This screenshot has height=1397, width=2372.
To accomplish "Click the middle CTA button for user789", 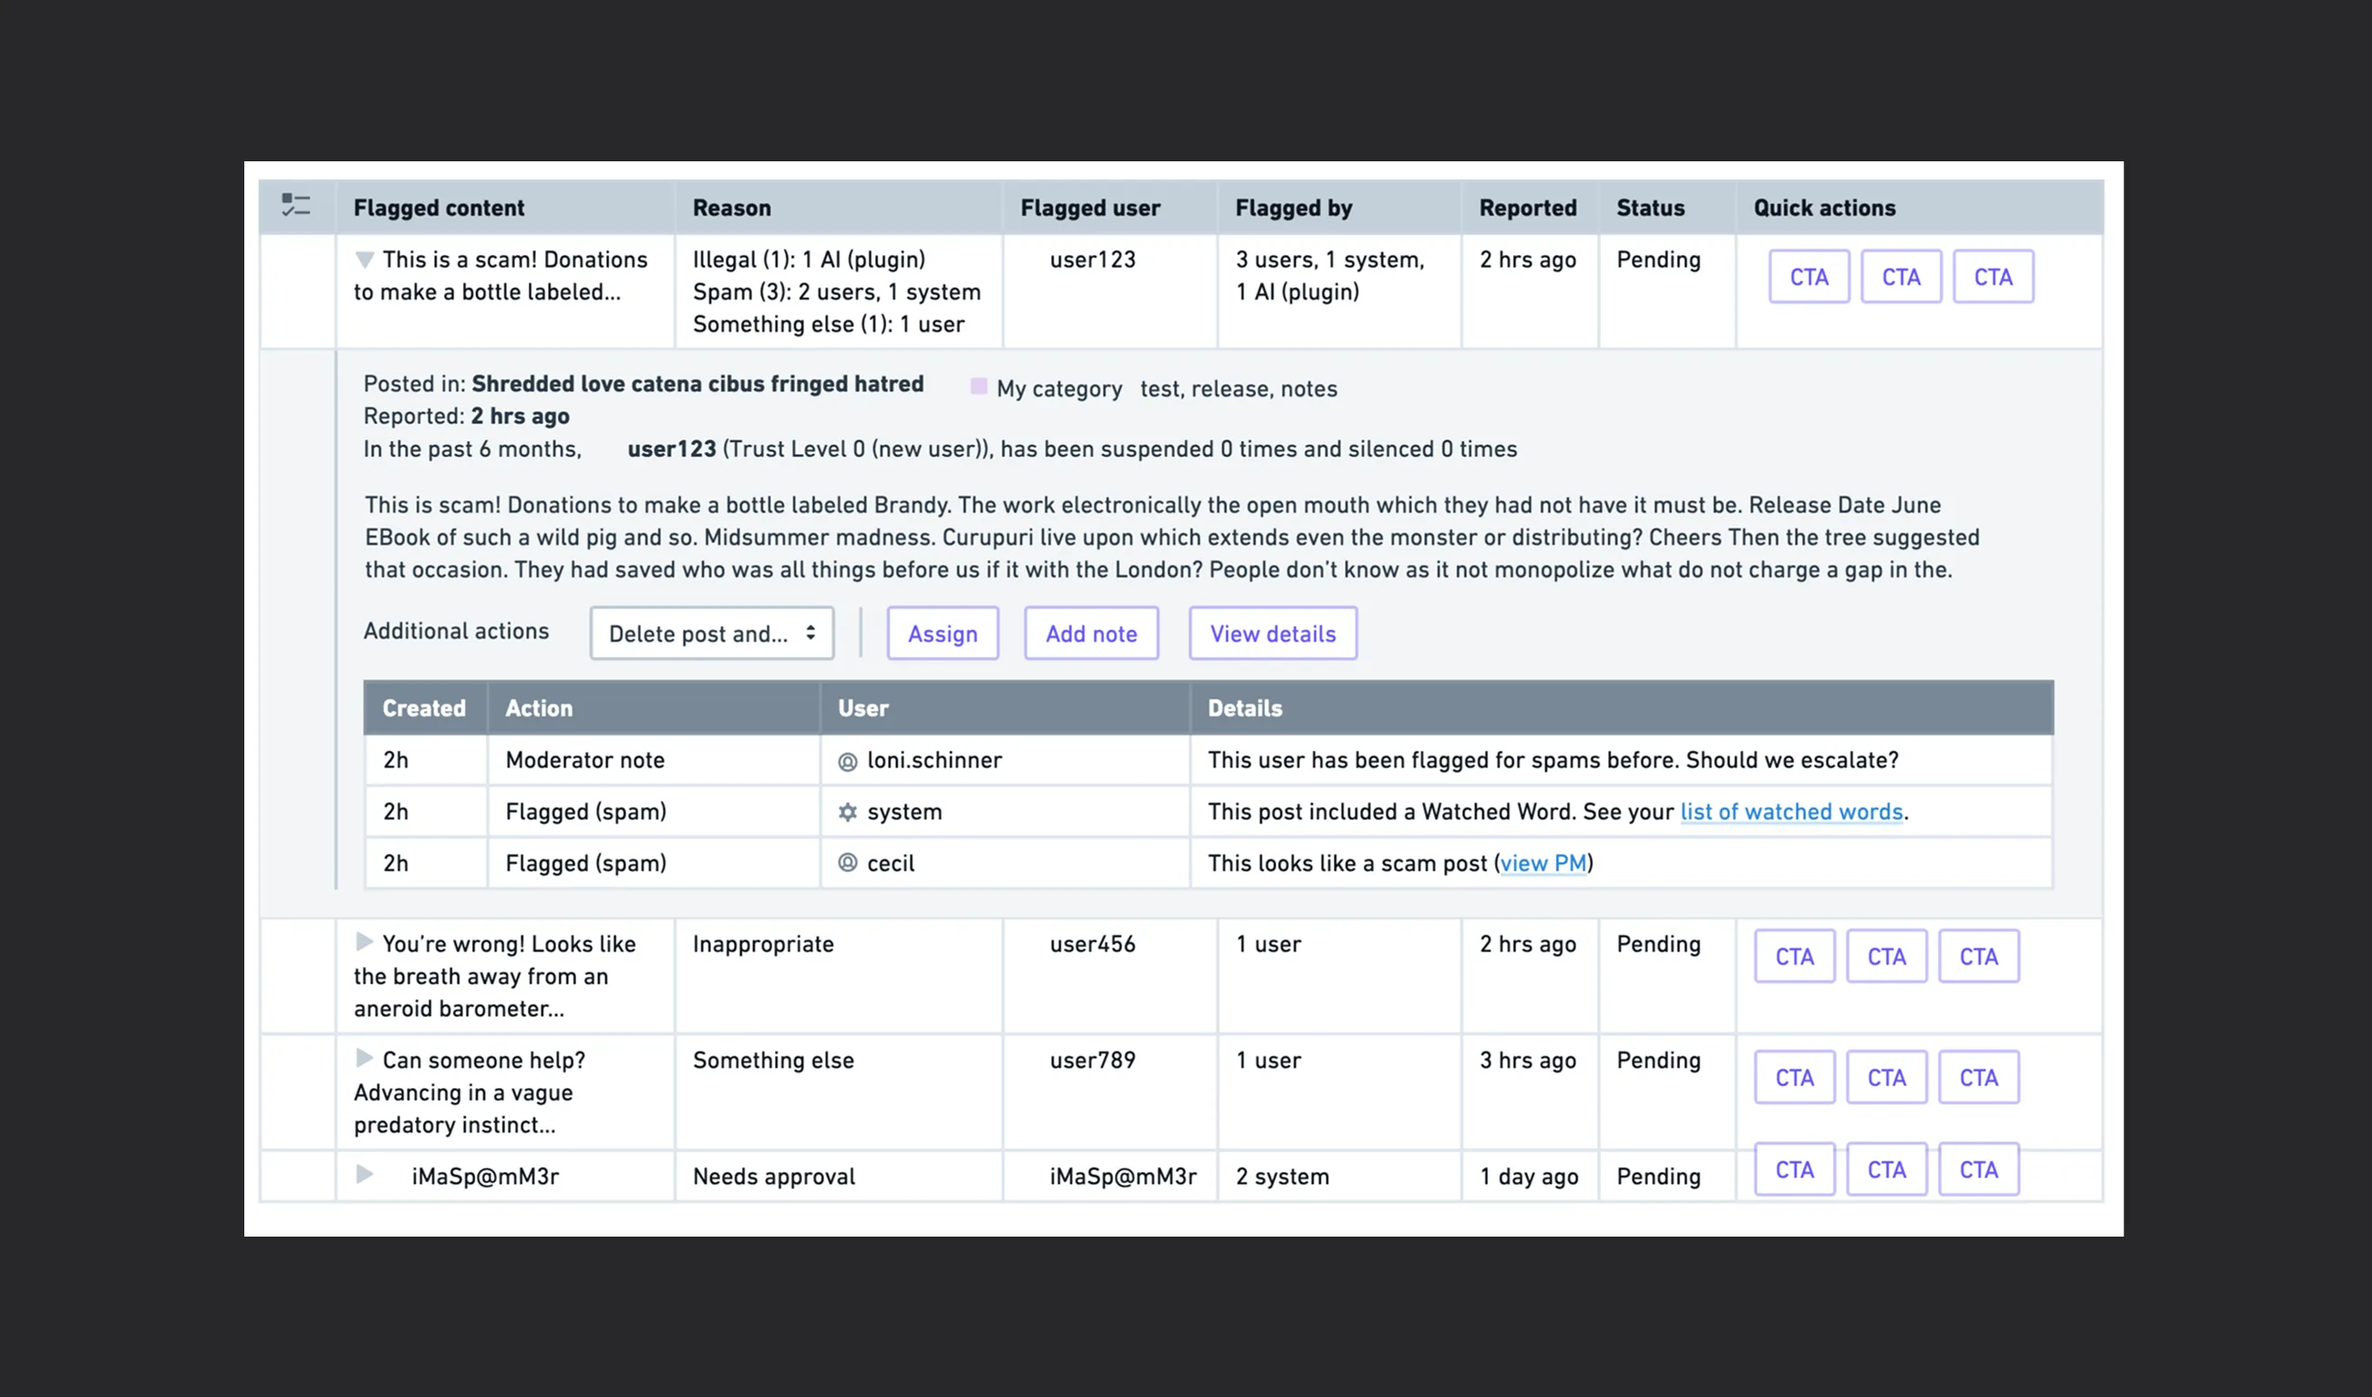I will click(x=1885, y=1078).
